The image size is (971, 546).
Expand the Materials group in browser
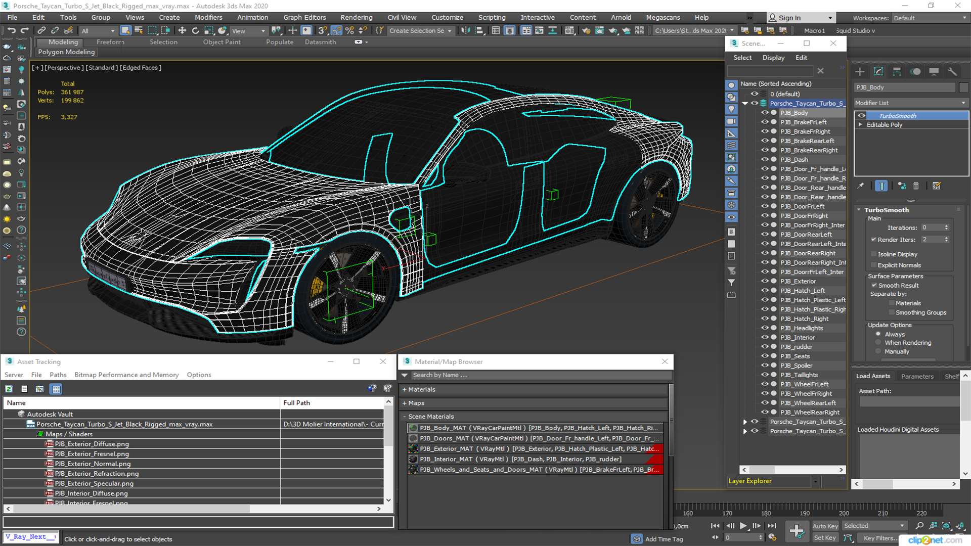[405, 389]
